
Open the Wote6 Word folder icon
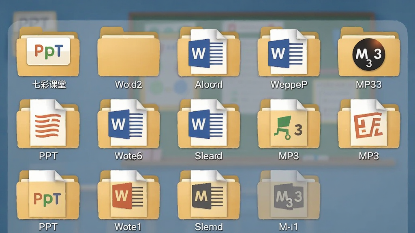(x=128, y=123)
